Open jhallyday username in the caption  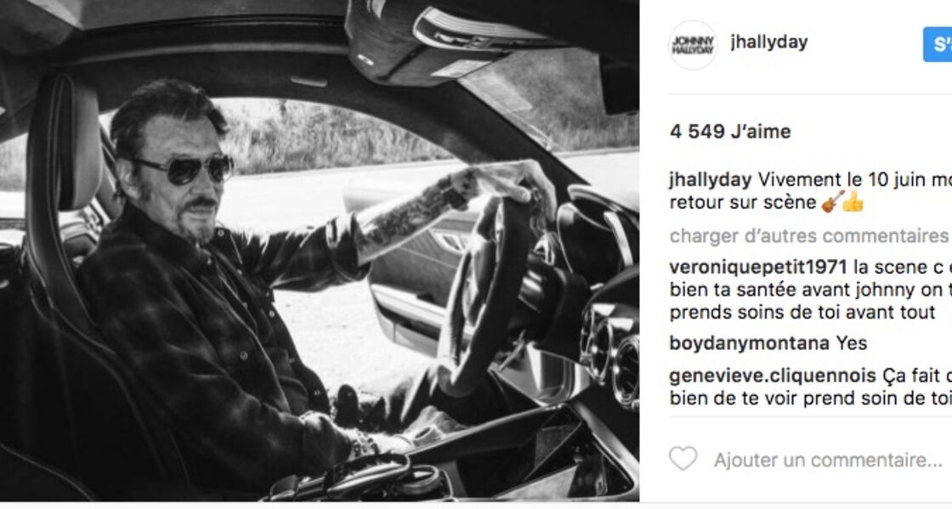coord(711,179)
